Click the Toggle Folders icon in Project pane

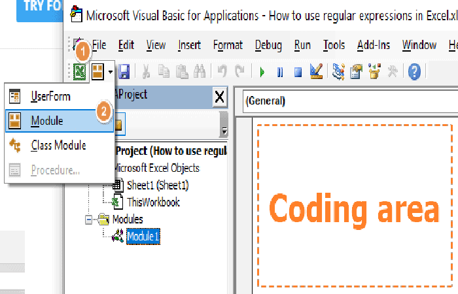click(x=118, y=125)
